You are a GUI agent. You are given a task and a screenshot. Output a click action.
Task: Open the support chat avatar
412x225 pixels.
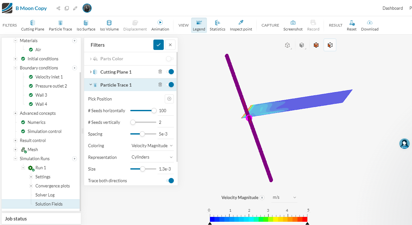pos(405,144)
